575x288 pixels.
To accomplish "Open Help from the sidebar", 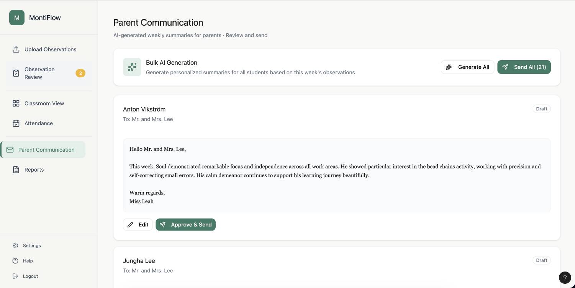I will point(28,260).
